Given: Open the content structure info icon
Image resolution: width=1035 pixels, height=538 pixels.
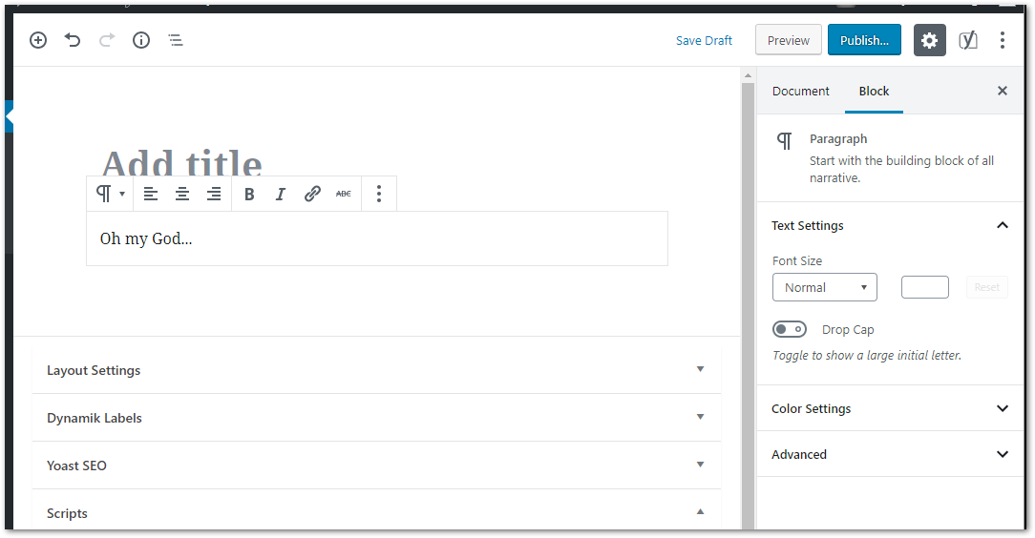Looking at the screenshot, I should coord(141,40).
